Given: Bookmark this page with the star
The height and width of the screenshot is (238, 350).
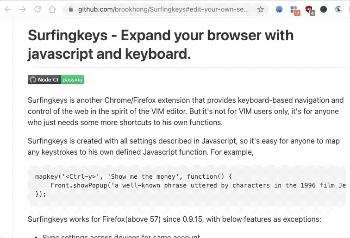Looking at the screenshot, I should pyautogui.click(x=261, y=9).
